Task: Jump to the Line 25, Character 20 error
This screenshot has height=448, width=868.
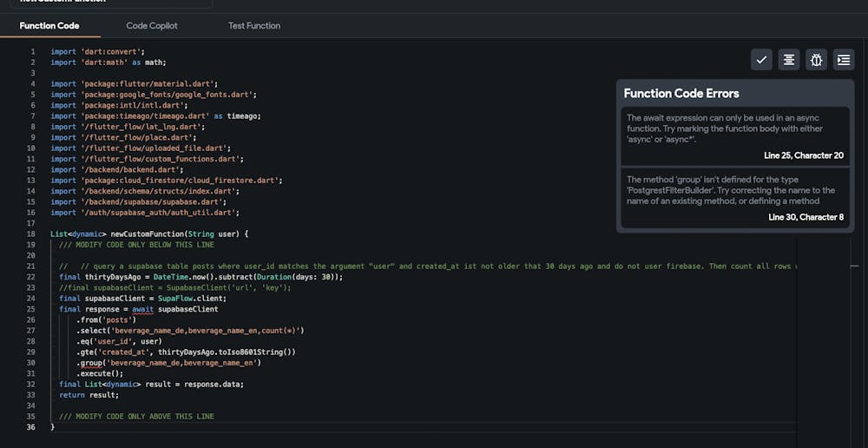Action: (x=805, y=155)
